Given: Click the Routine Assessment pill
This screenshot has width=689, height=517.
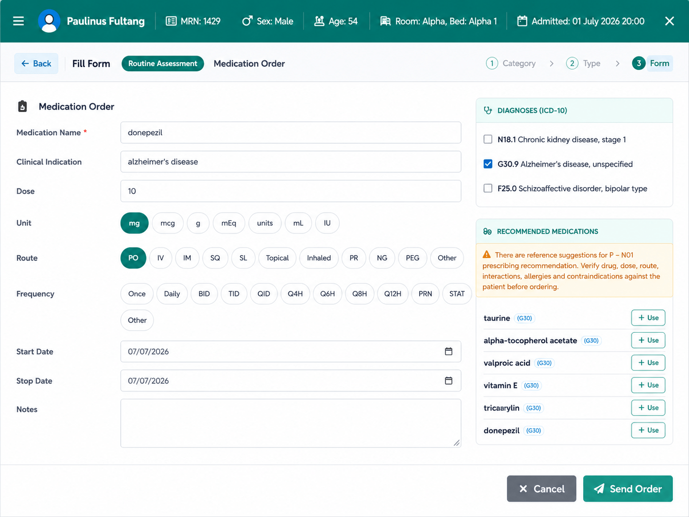Looking at the screenshot, I should coord(163,63).
